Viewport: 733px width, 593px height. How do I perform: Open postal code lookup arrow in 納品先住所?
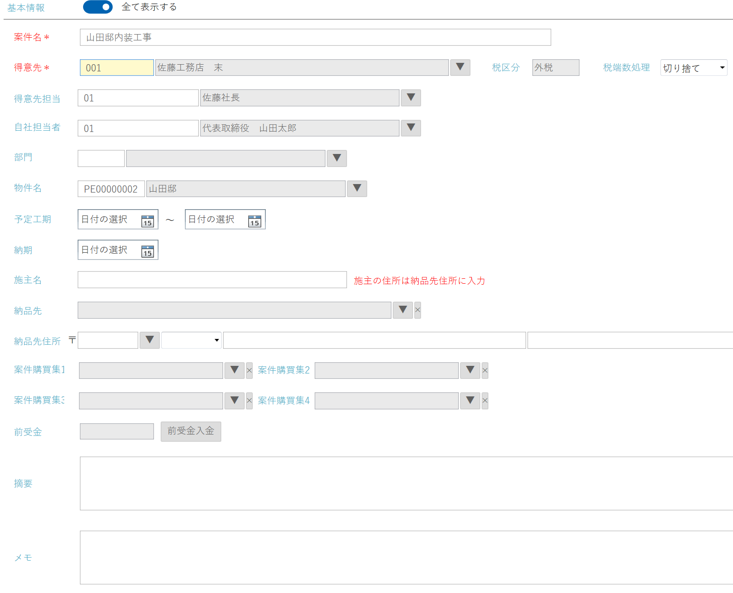click(x=149, y=340)
